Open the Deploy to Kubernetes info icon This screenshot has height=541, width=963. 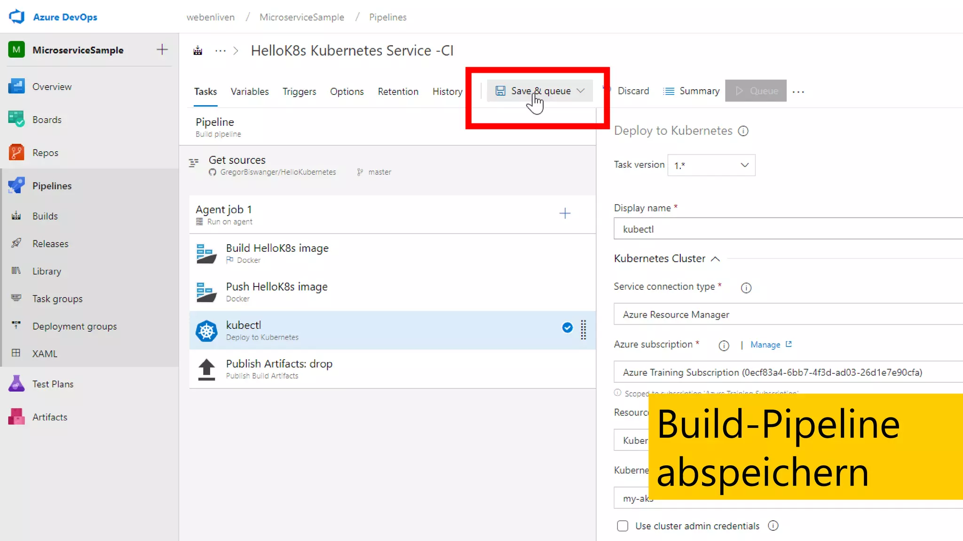click(743, 131)
